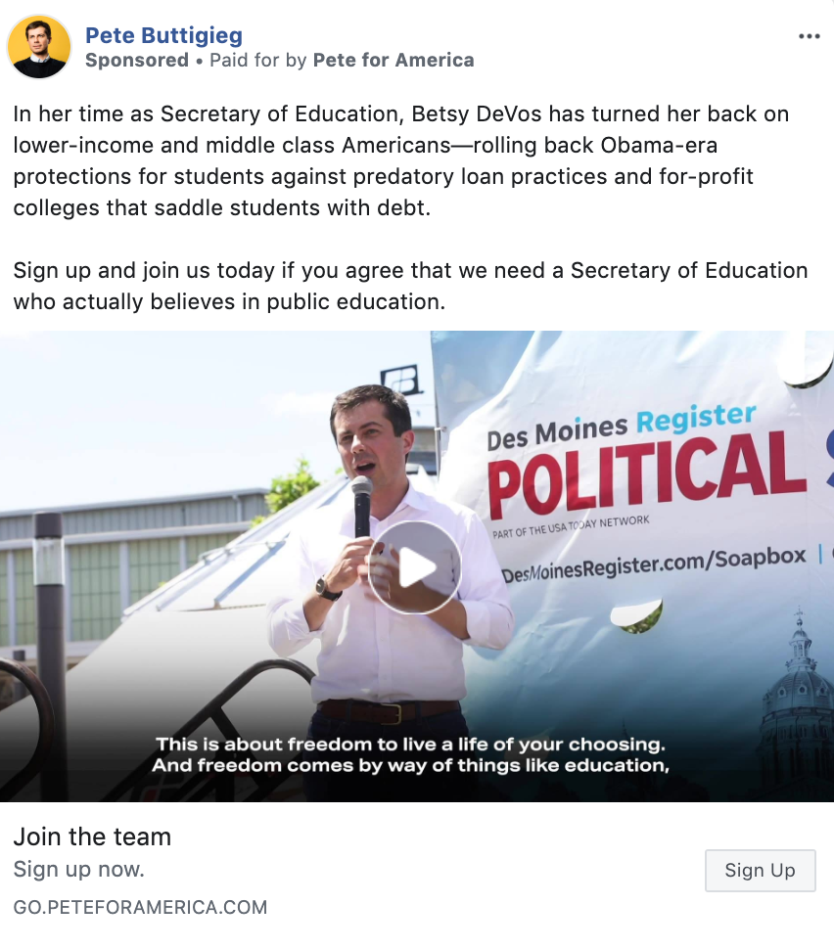Click the DesMoinesRegister.com/Soapbox text in video
This screenshot has width=834, height=949.
coord(654,563)
